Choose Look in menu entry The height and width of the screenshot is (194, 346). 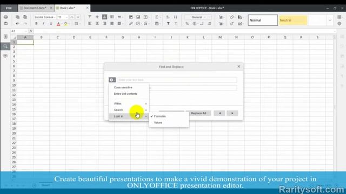click(129, 116)
